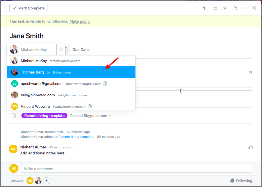
Task: Click 'Add additional notes here.' comment text
Action: click(43, 153)
